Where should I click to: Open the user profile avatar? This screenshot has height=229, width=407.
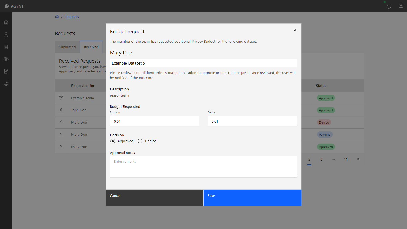click(401, 6)
